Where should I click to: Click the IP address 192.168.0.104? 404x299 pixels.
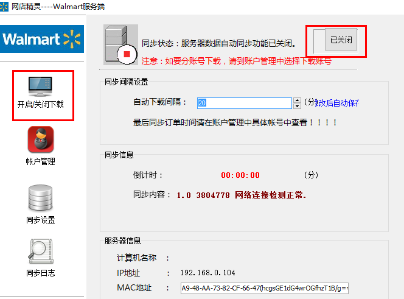pyautogui.click(x=207, y=273)
